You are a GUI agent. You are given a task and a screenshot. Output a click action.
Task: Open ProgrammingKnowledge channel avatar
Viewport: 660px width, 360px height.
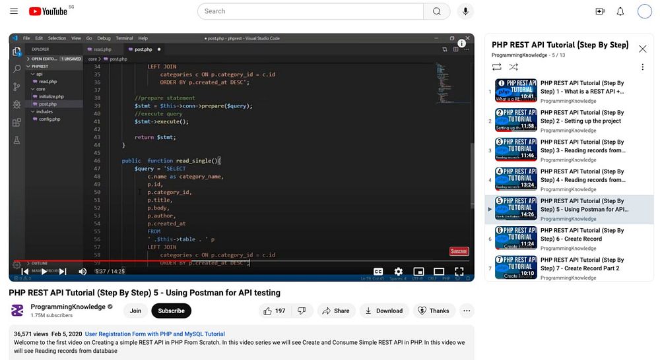(x=17, y=311)
